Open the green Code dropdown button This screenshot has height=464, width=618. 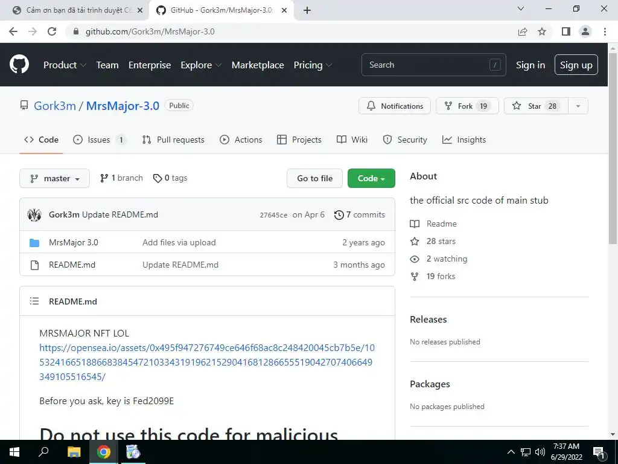pyautogui.click(x=371, y=178)
